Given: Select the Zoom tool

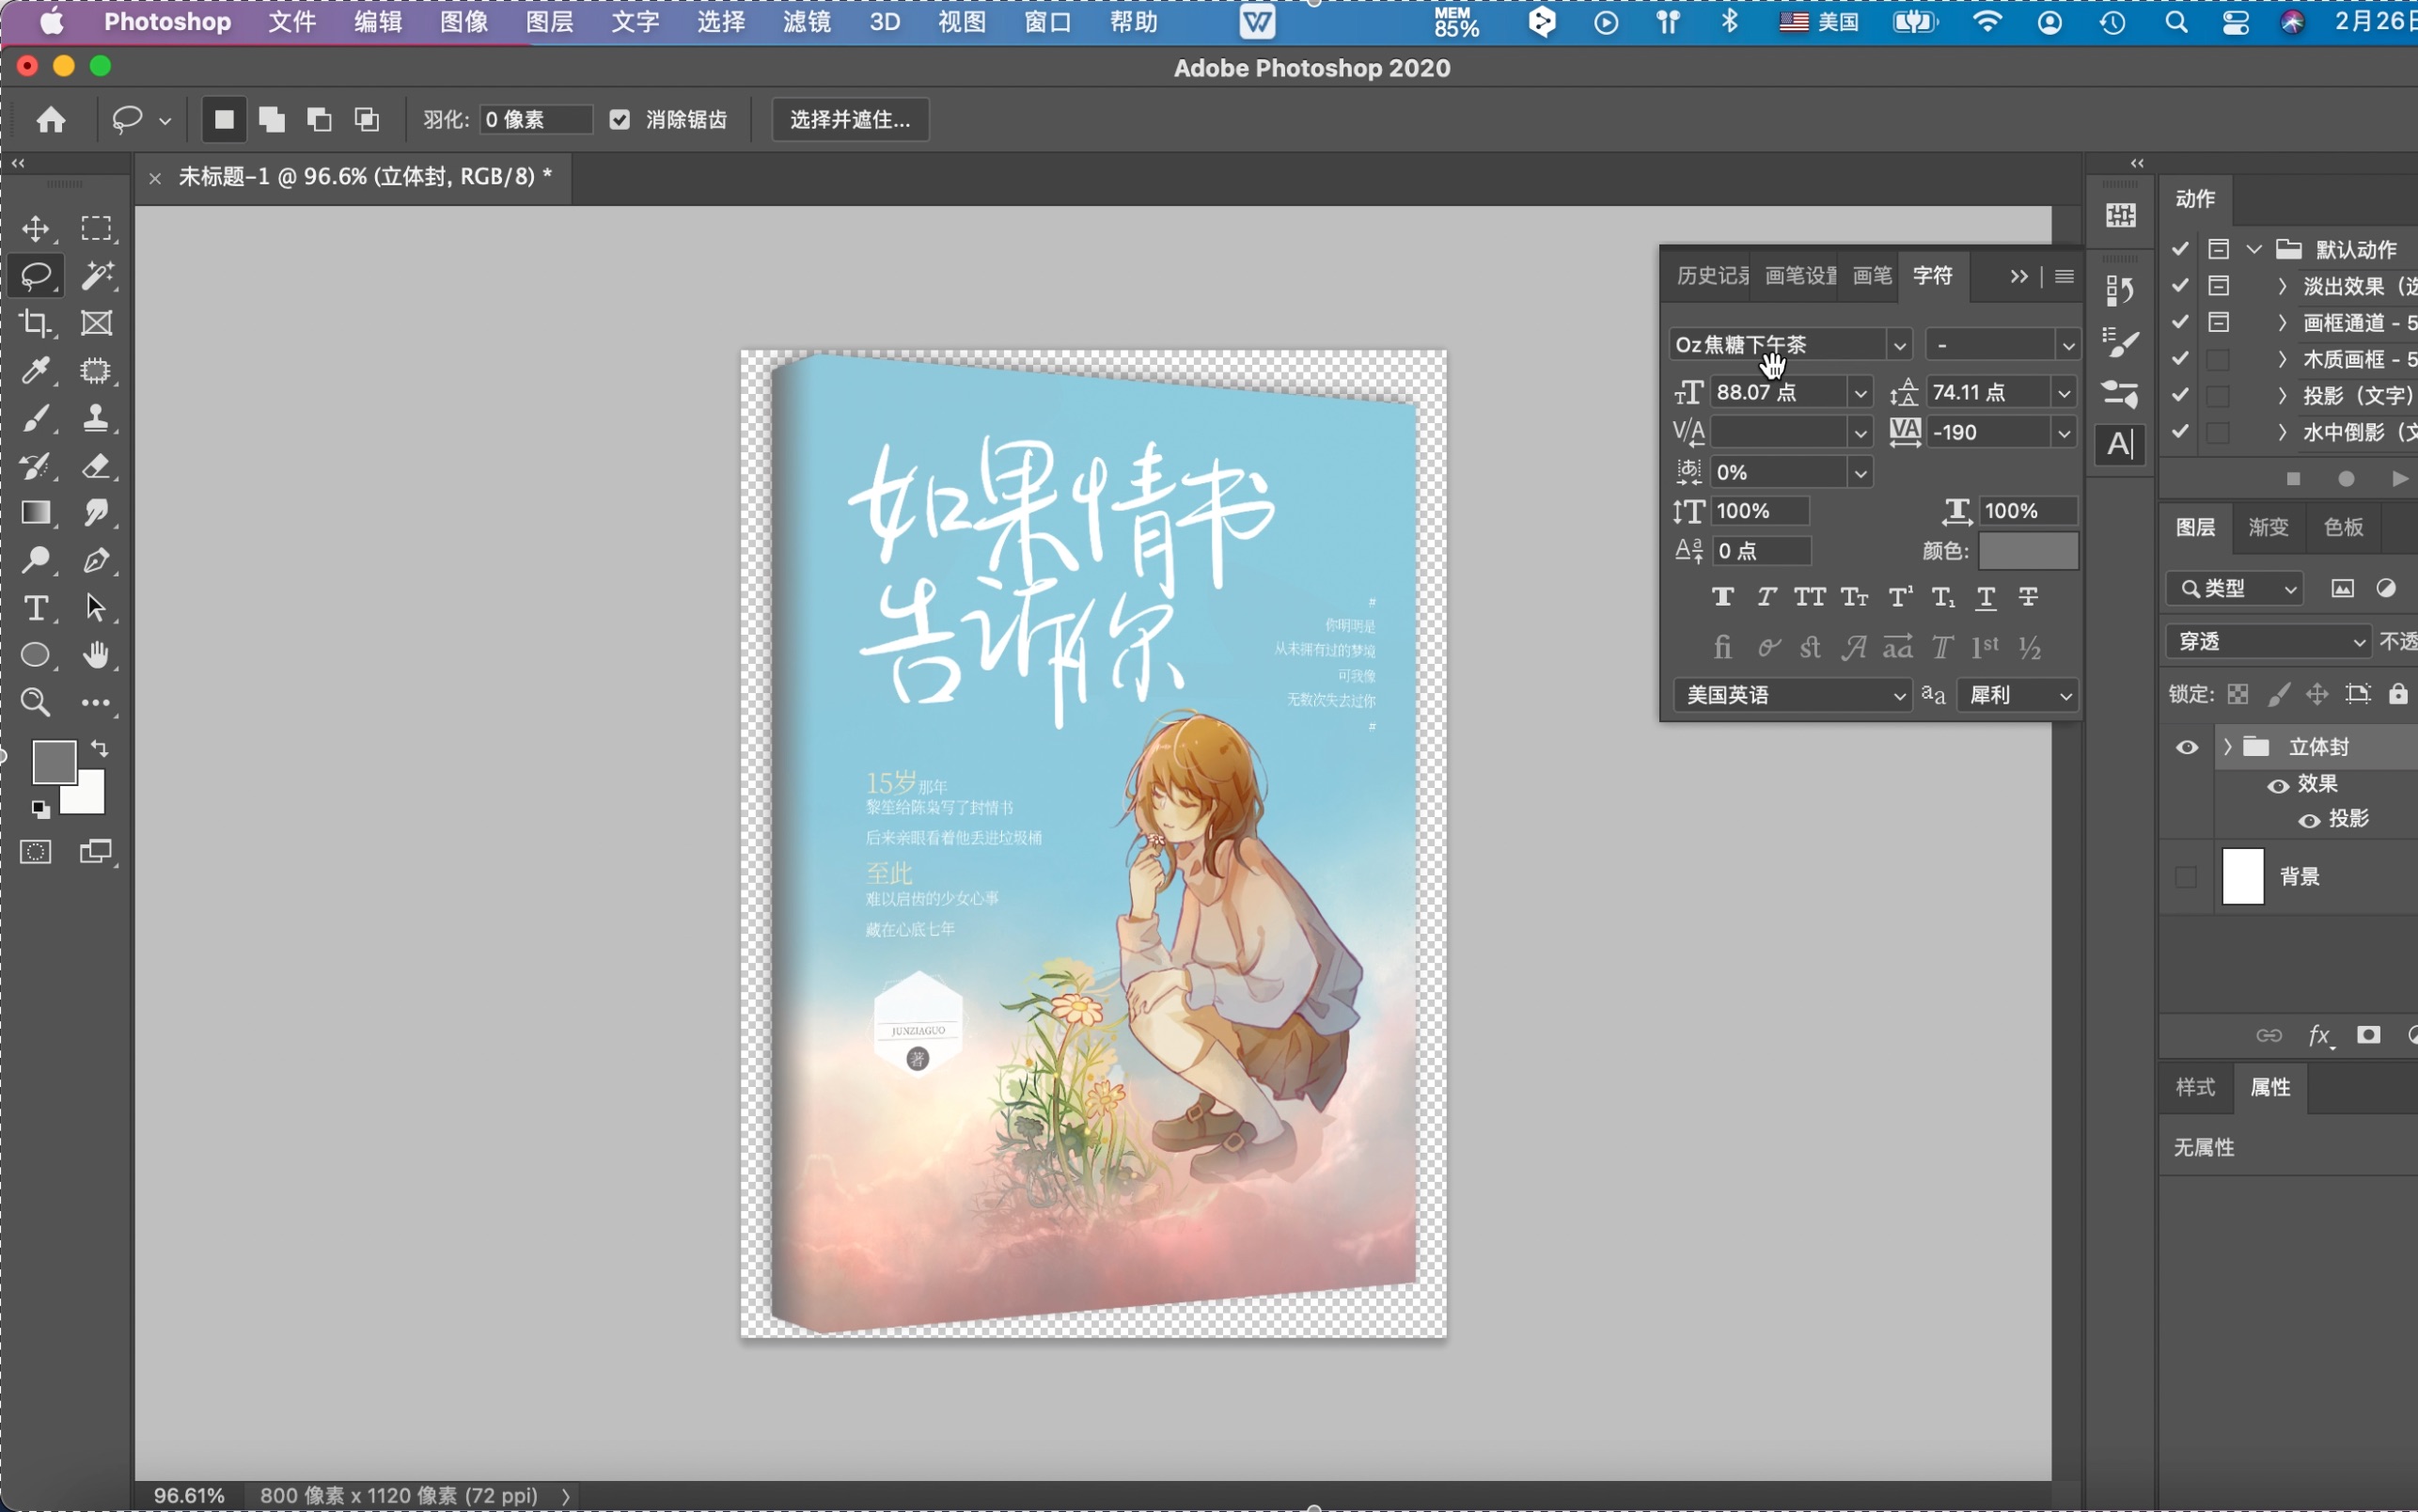Looking at the screenshot, I should [36, 703].
